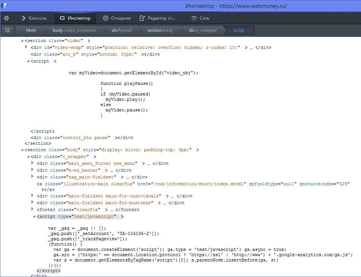
Task: Expand the main-for-business div
Action: click(32, 202)
